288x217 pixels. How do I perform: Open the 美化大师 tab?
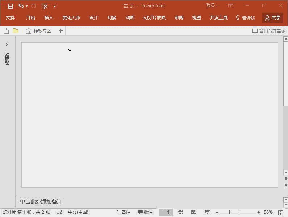click(x=71, y=18)
